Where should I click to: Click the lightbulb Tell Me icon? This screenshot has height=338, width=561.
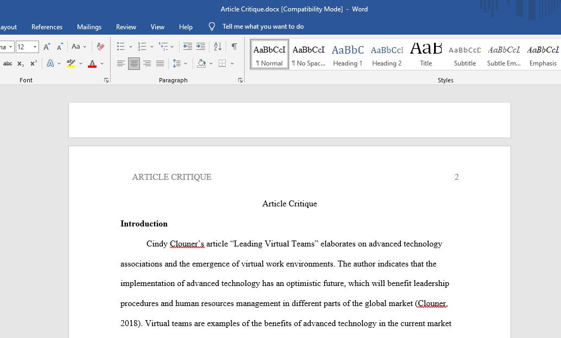(x=212, y=27)
